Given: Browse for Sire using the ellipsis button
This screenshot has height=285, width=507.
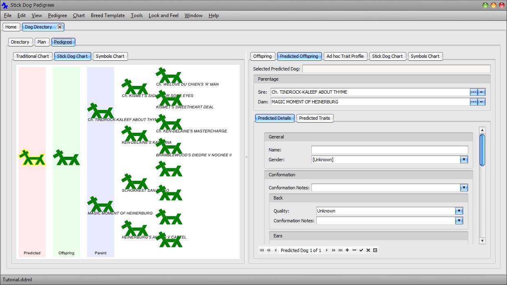Looking at the screenshot, I should 473,92.
